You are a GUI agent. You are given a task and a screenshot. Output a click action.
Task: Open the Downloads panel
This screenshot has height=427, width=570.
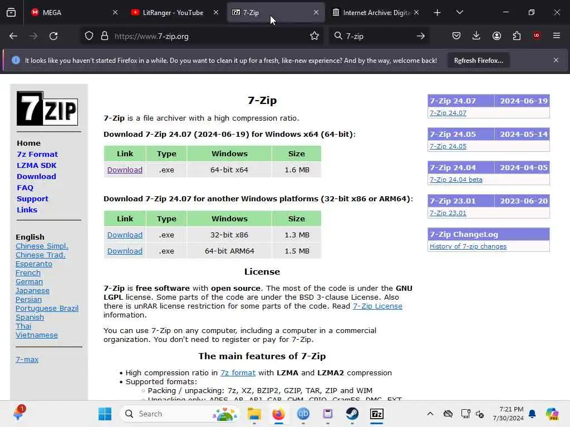click(x=476, y=36)
